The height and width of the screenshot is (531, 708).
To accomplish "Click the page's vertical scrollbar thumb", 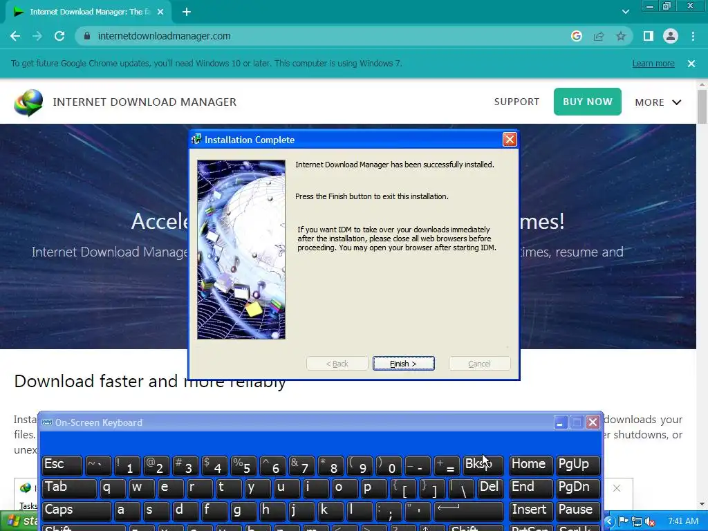I will (702, 106).
